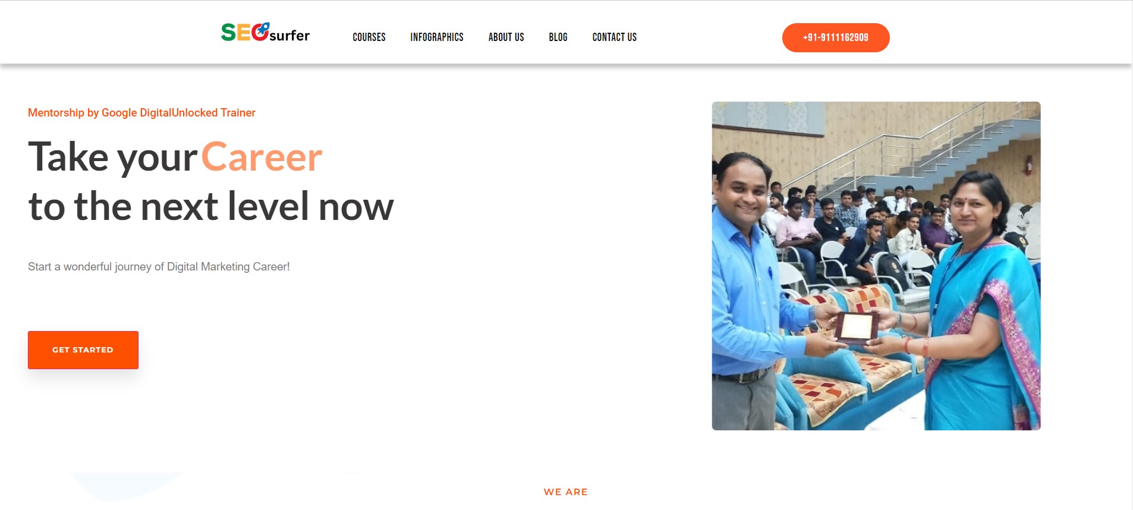Click the +91-9111162909 phone button
The height and width of the screenshot is (510, 1133).
[836, 37]
